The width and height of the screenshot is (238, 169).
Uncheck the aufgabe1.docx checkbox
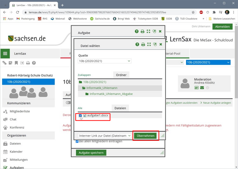click(x=80, y=116)
